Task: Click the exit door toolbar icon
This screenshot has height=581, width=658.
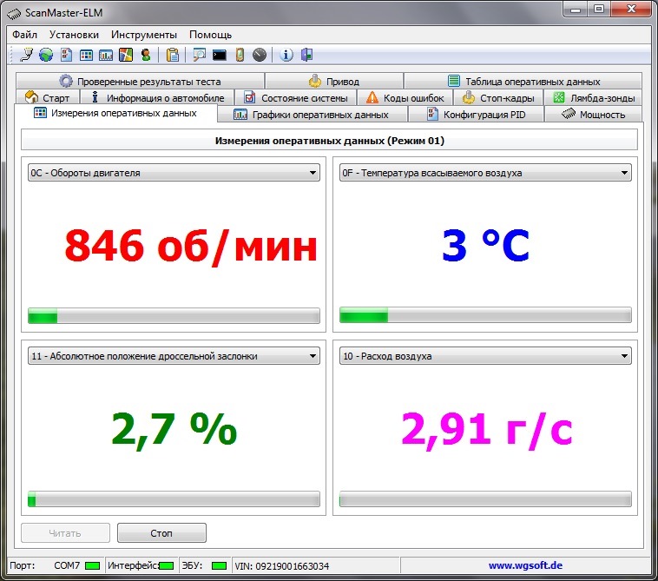Action: point(306,55)
